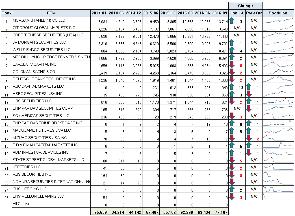The height and width of the screenshot is (216, 295).
Task: Click the 2016-09 column header
Action: 220,13
